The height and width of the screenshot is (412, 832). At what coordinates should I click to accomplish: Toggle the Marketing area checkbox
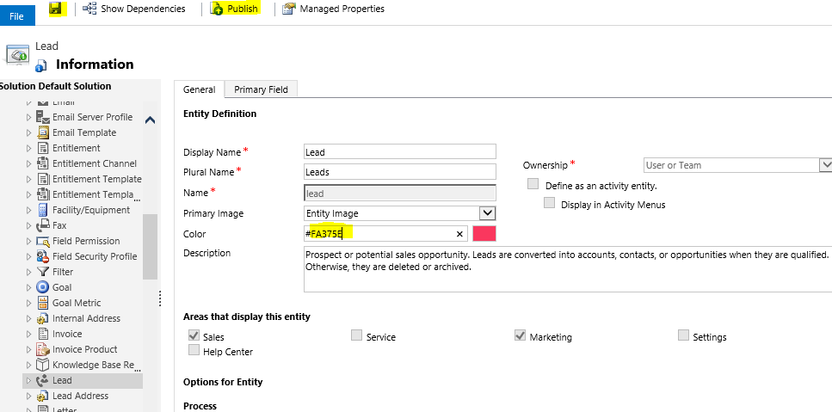point(521,336)
